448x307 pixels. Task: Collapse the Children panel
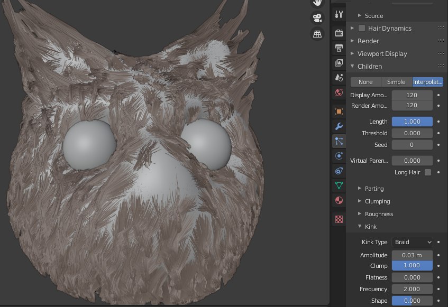[x=370, y=67]
